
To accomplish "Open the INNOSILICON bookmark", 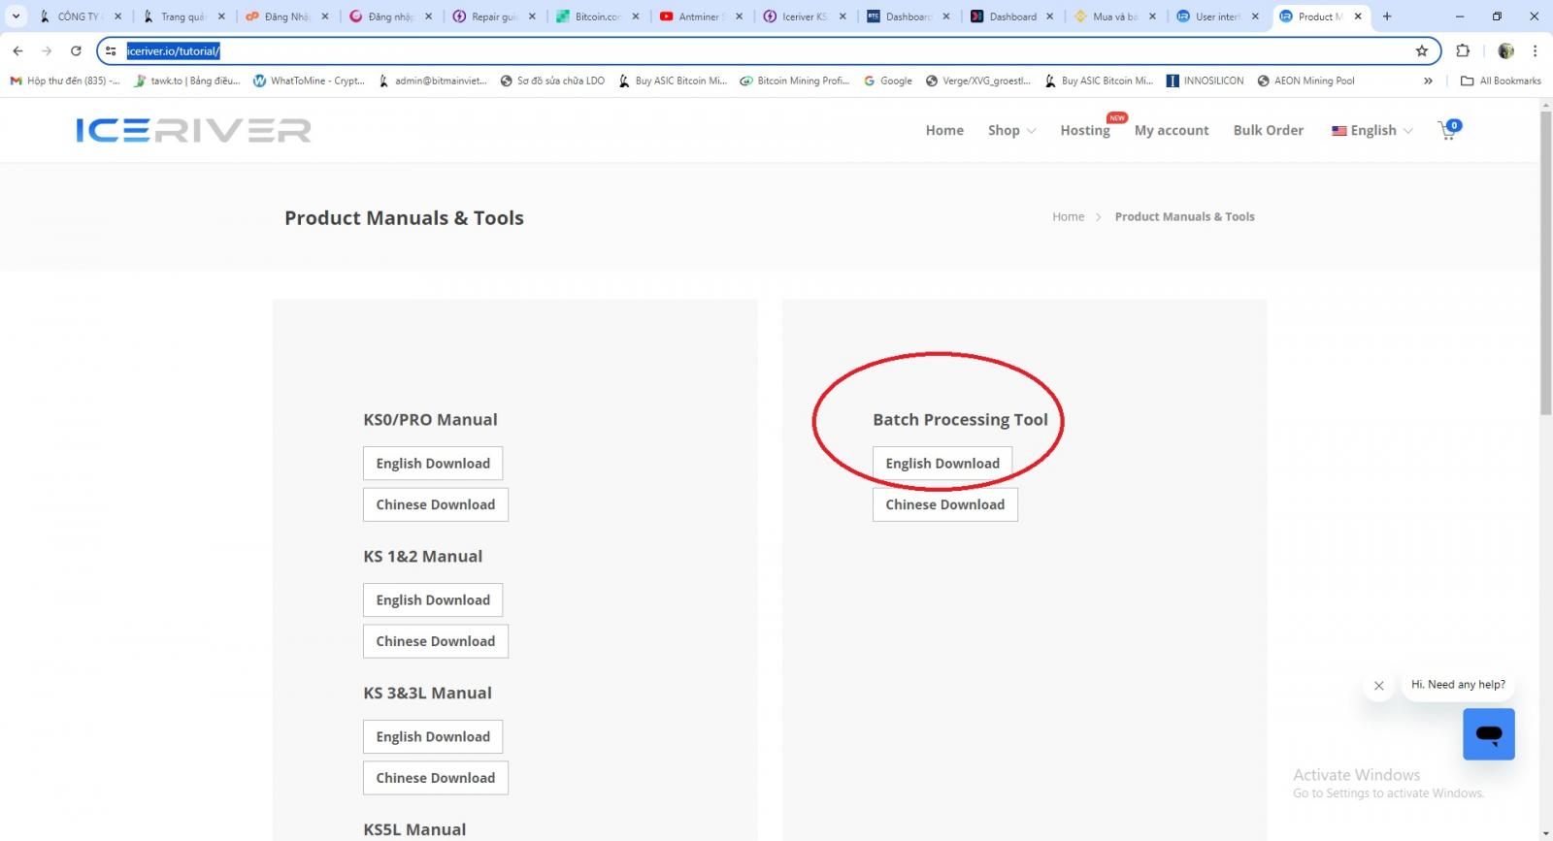I will point(1205,81).
